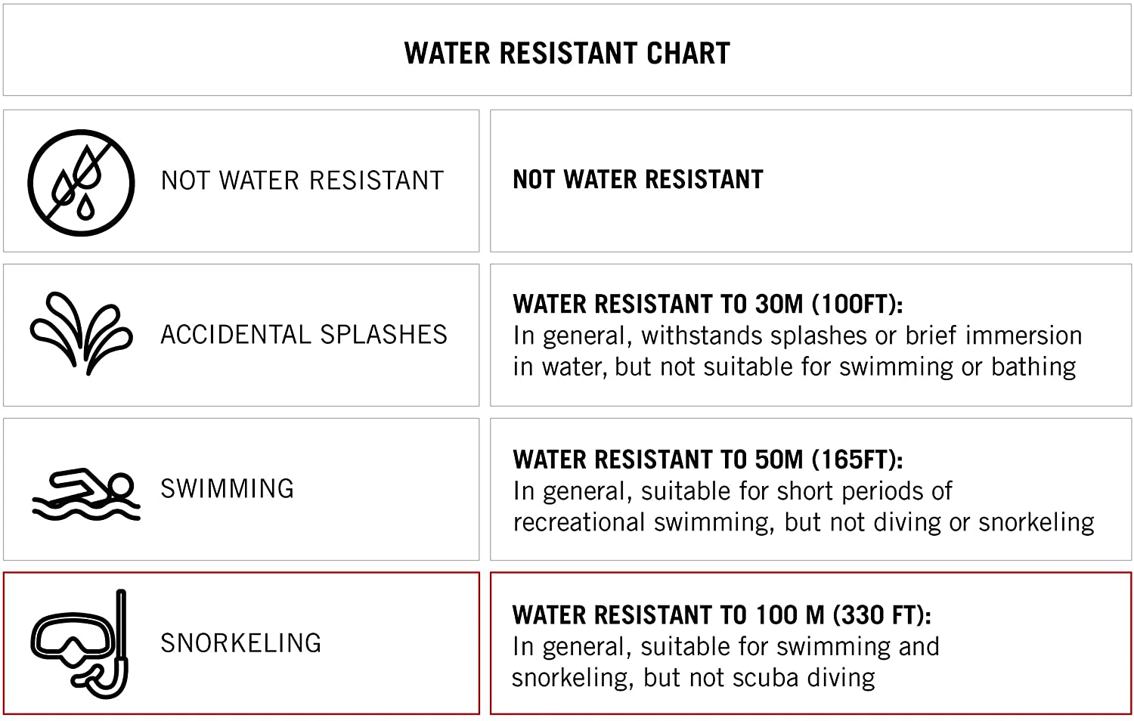Select the 'ACCIDENTAL SPLASHES' label
This screenshot has height=721, width=1134.
click(x=304, y=335)
